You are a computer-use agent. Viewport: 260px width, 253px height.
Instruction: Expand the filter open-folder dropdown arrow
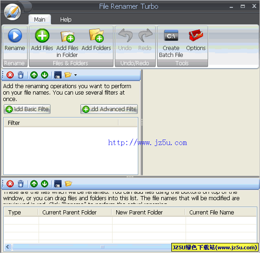[76, 75]
